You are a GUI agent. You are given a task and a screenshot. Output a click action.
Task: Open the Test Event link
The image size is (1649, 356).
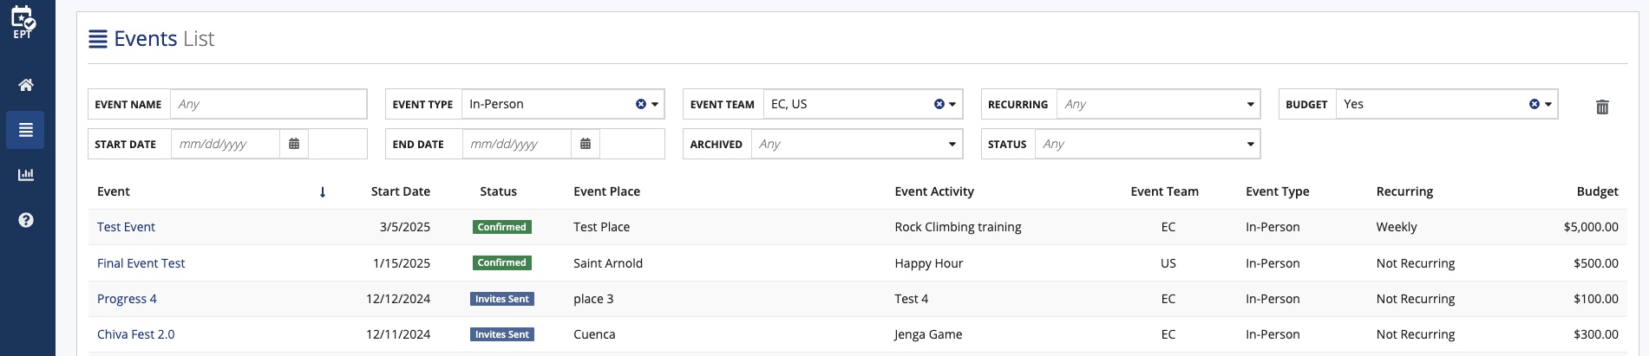tap(126, 227)
